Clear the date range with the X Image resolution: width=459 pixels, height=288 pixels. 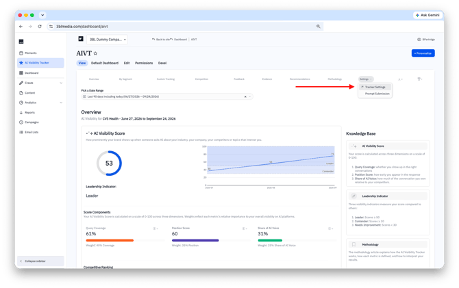click(x=245, y=96)
